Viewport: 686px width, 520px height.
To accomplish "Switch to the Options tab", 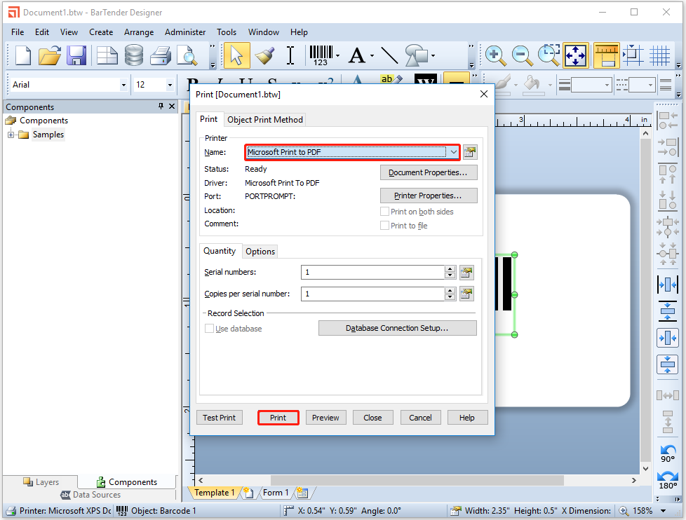I will pyautogui.click(x=260, y=252).
